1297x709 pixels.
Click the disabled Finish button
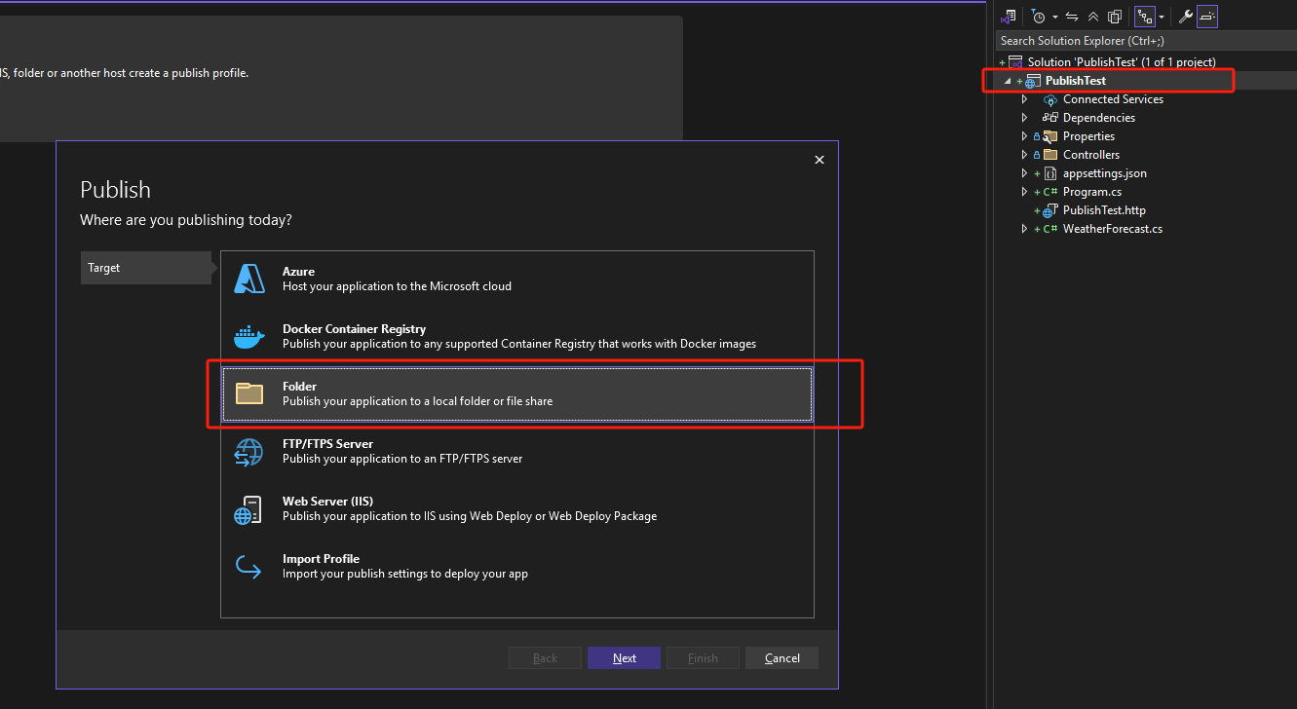coord(703,658)
